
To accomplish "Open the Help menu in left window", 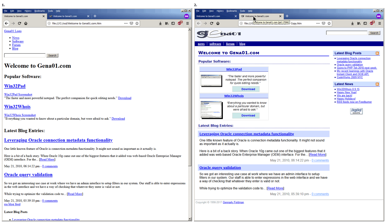I will 58,11.
